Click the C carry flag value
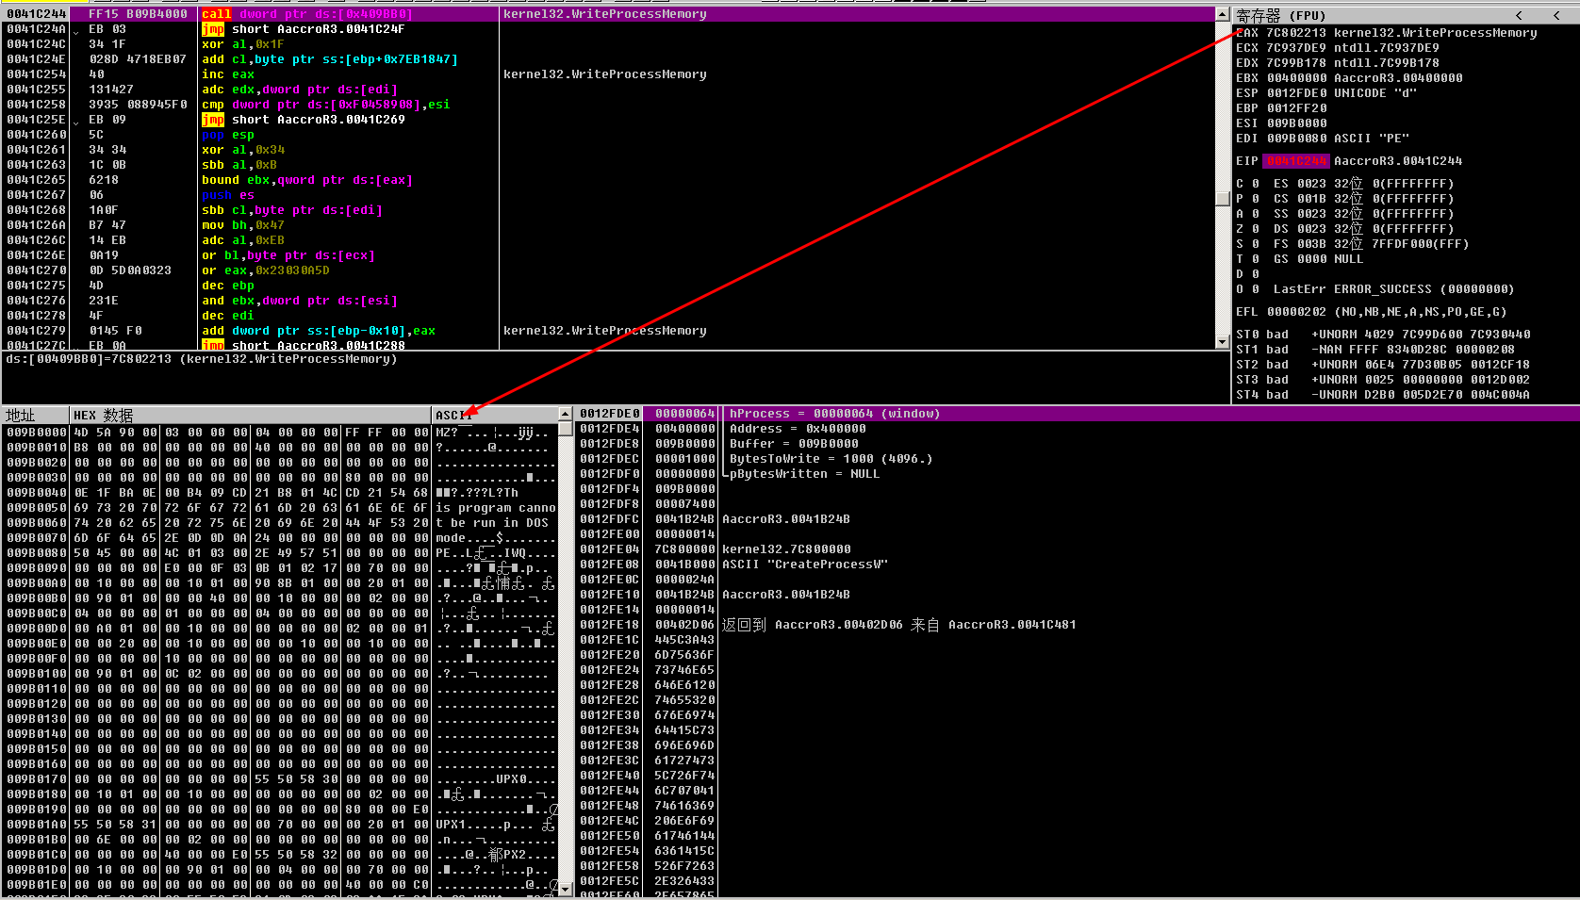1580x900 pixels. [1255, 184]
